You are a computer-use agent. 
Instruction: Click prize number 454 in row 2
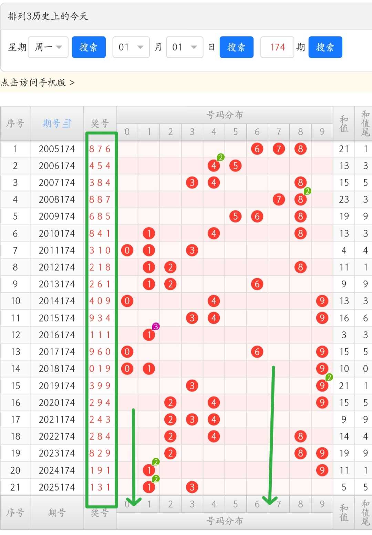pyautogui.click(x=100, y=166)
